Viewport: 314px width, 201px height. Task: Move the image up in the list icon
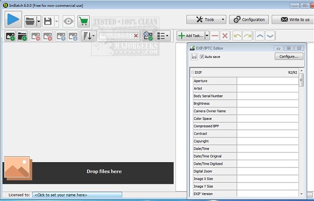pyautogui.click(x=61, y=36)
